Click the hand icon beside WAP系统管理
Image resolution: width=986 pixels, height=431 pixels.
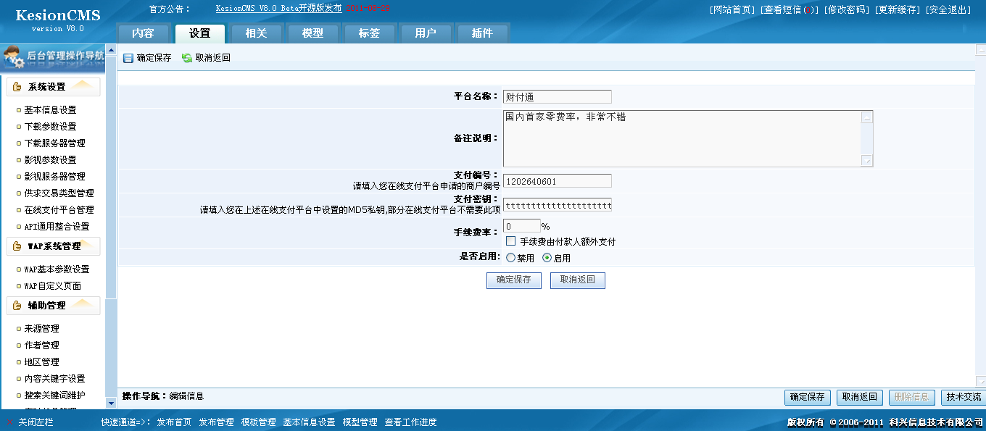point(17,246)
